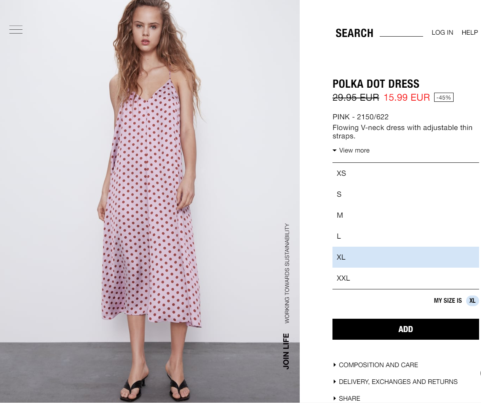Expand the Share section
The width and height of the screenshot is (481, 403).
tap(349, 398)
